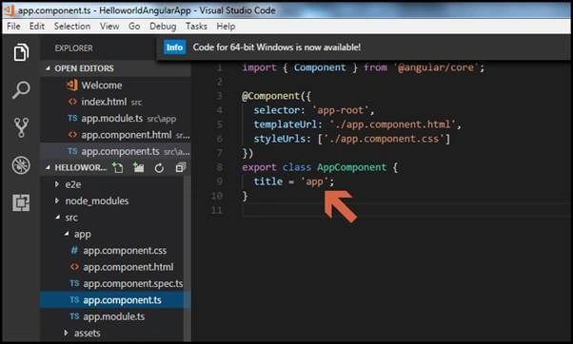Click the 64-bit Windows notification message

[x=277, y=48]
